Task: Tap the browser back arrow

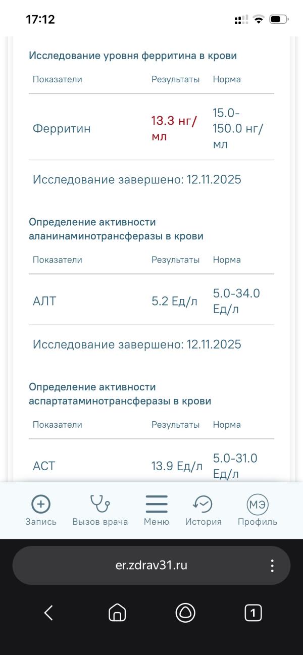Action: (x=49, y=613)
